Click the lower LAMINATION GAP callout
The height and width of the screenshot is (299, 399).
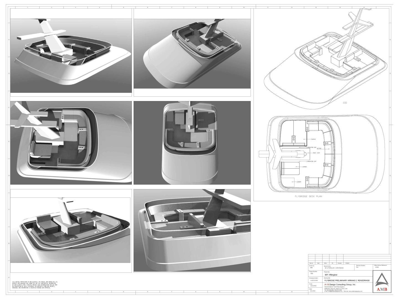(311, 161)
